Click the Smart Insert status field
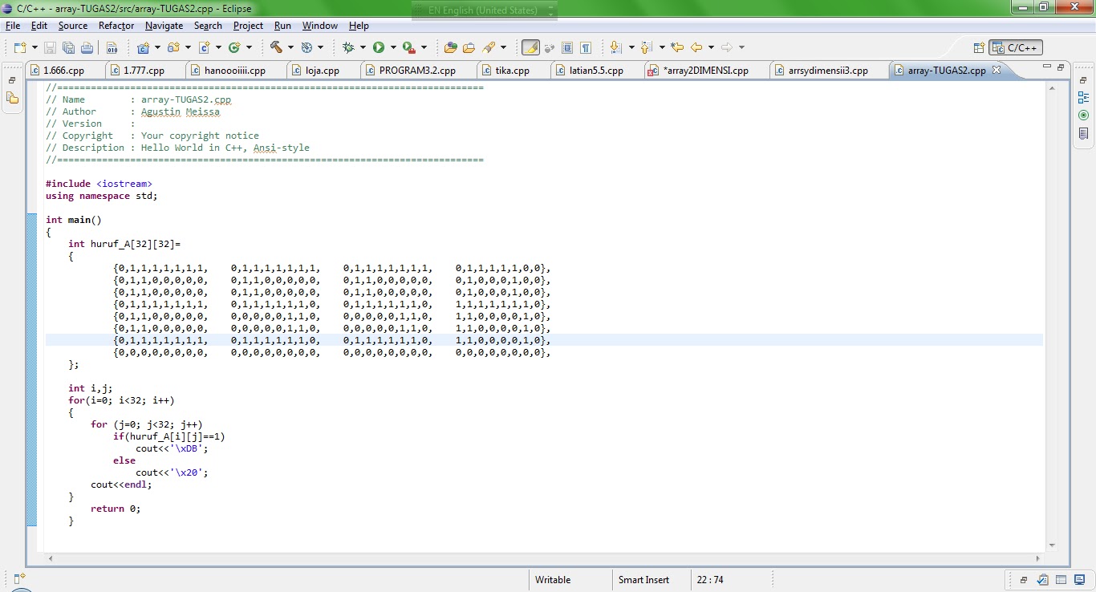1096x592 pixels. point(644,580)
